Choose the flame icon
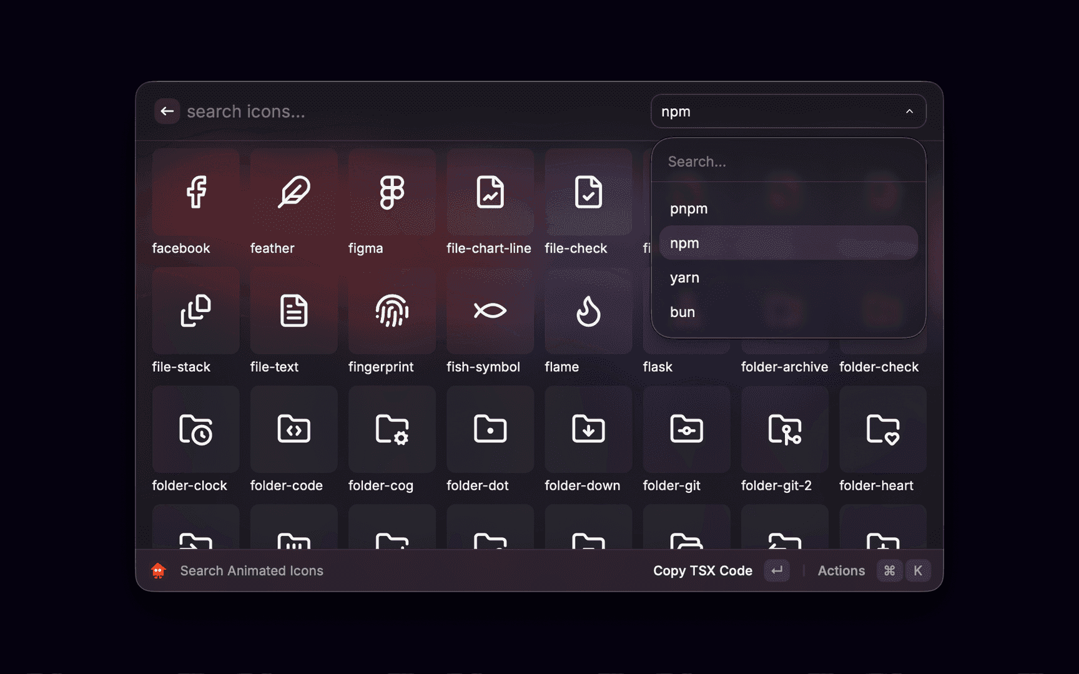 click(x=588, y=311)
